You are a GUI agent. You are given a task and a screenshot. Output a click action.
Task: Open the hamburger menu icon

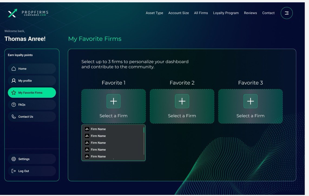(x=287, y=13)
